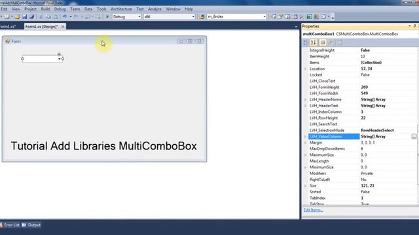Click the ellipsis button for LVH_ValueColumn
Viewport: 419px width, 235px height.
coord(414,136)
